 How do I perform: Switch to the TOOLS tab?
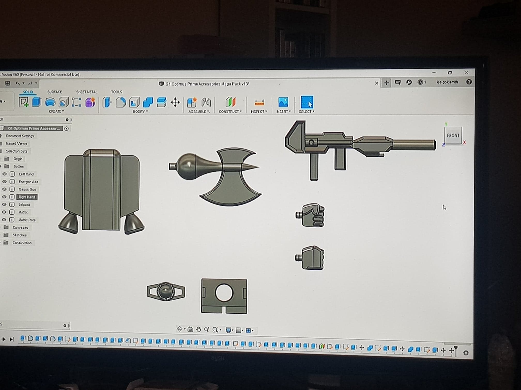[117, 92]
